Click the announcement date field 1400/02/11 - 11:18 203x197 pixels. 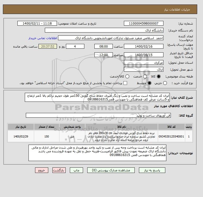point(37,23)
